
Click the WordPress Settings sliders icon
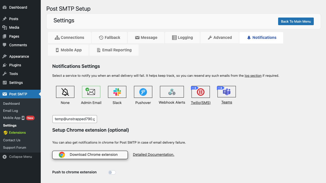click(x=5, y=83)
